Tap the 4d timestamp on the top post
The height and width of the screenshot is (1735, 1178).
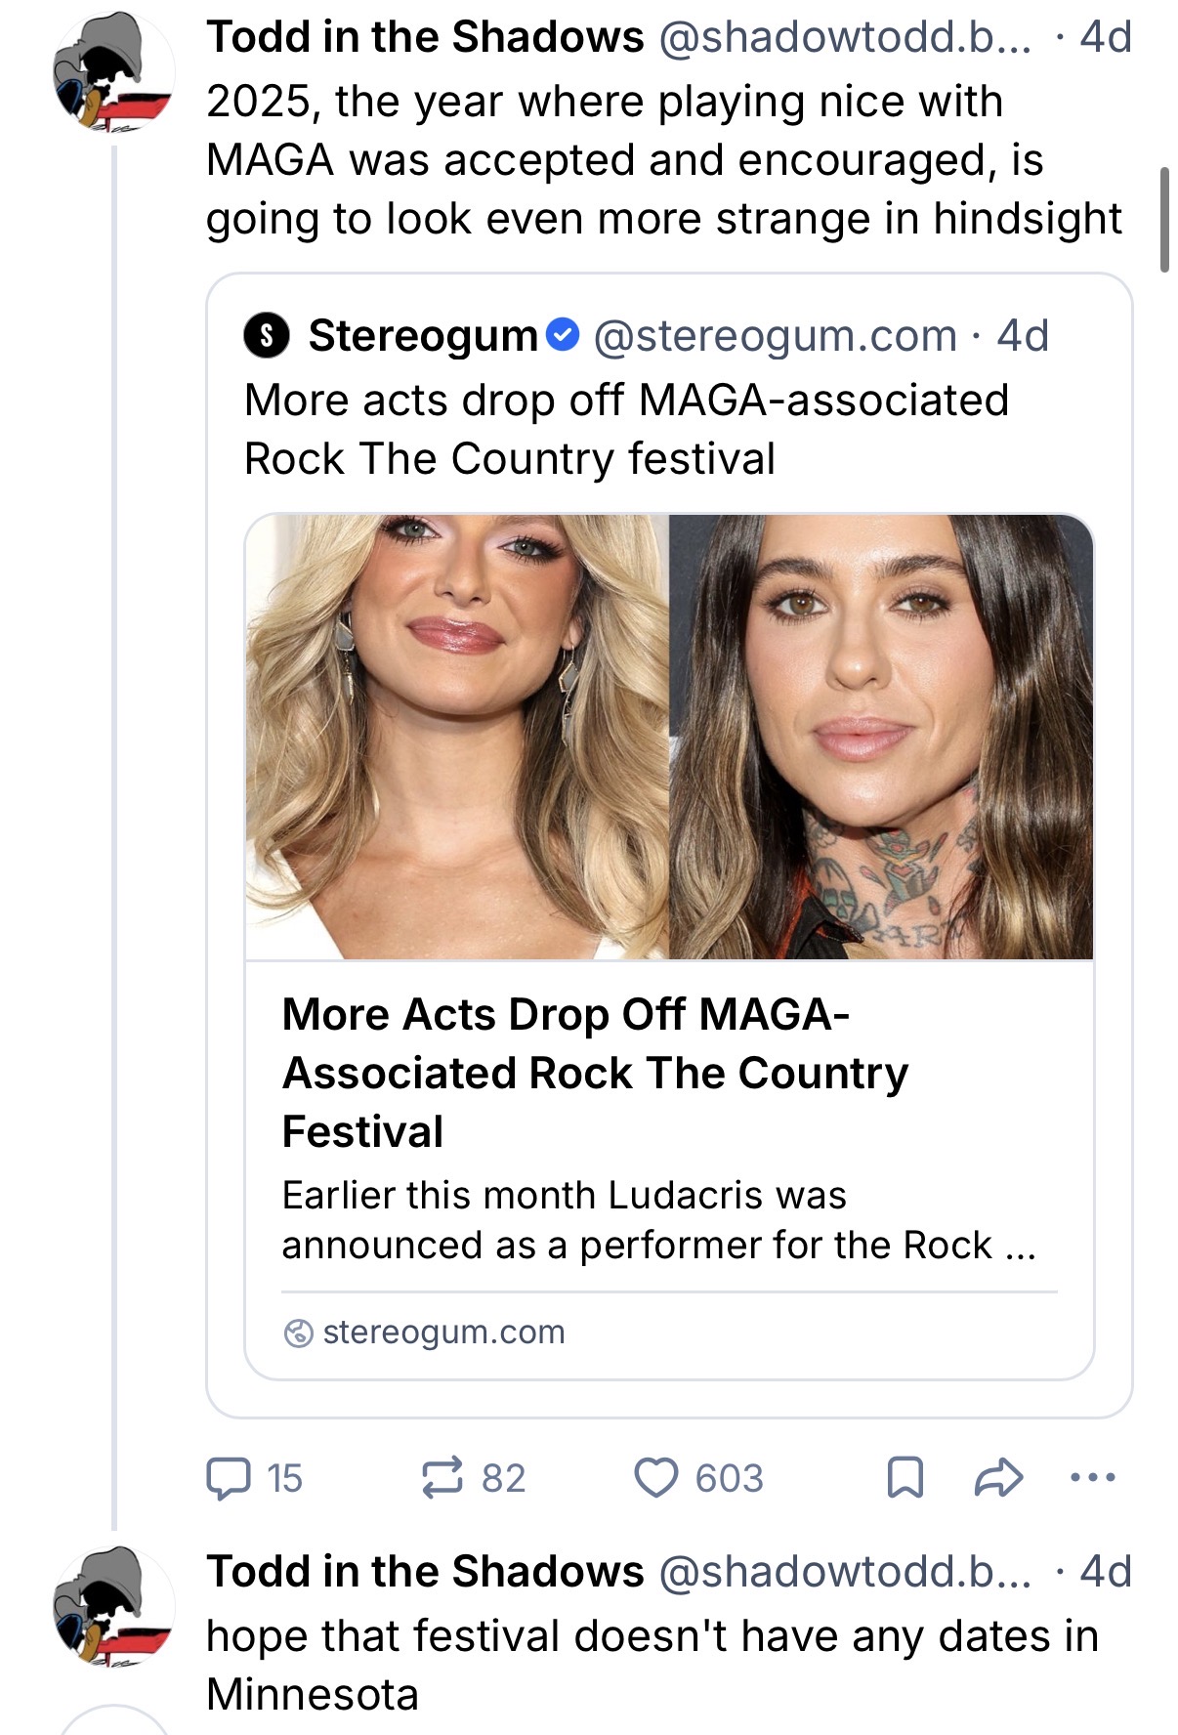click(x=1106, y=37)
